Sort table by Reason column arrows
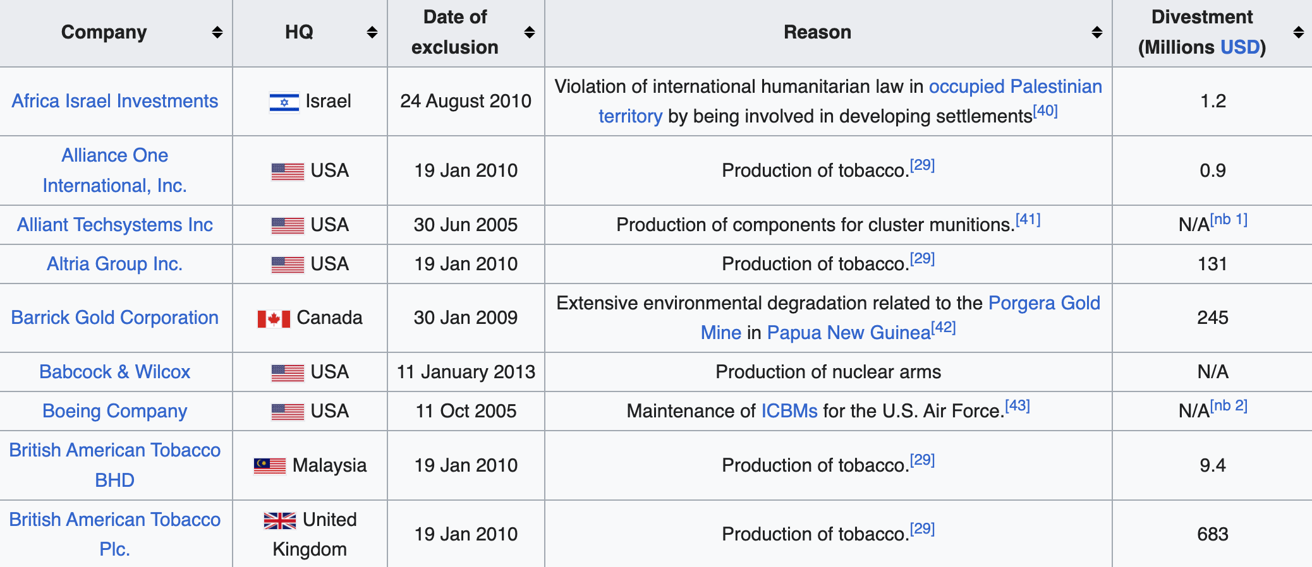 tap(1097, 32)
